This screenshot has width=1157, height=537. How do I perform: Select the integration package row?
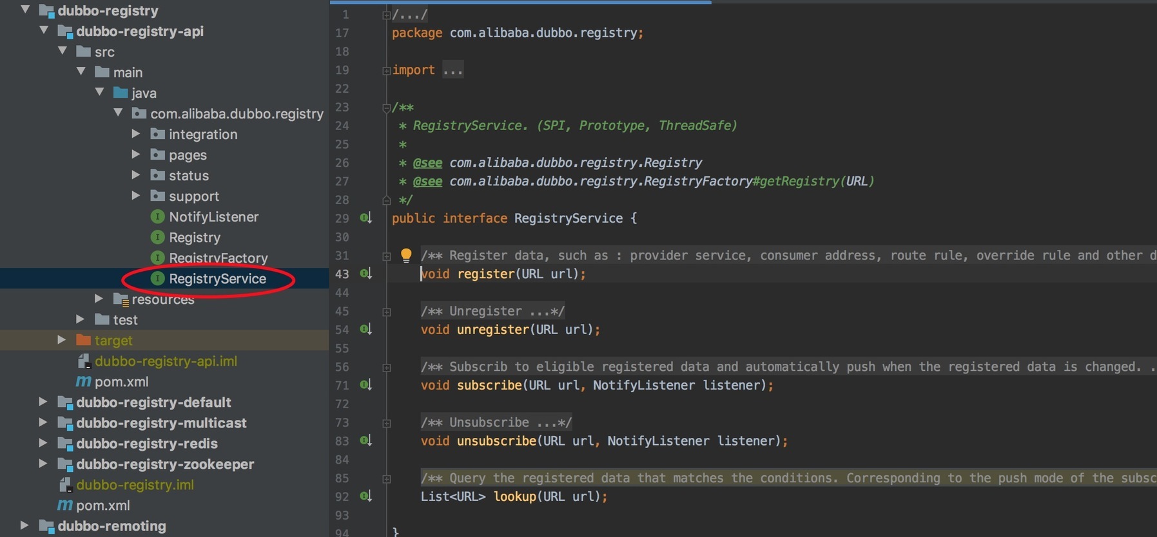coord(164,134)
